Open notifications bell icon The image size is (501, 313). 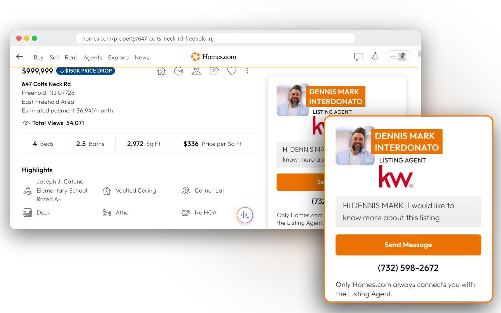pos(375,57)
